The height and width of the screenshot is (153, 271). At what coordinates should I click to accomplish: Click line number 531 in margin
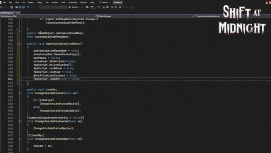pyautogui.click(x=10, y=79)
